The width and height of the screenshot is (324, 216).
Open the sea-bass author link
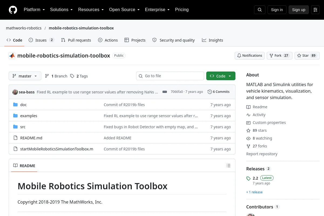27,92
